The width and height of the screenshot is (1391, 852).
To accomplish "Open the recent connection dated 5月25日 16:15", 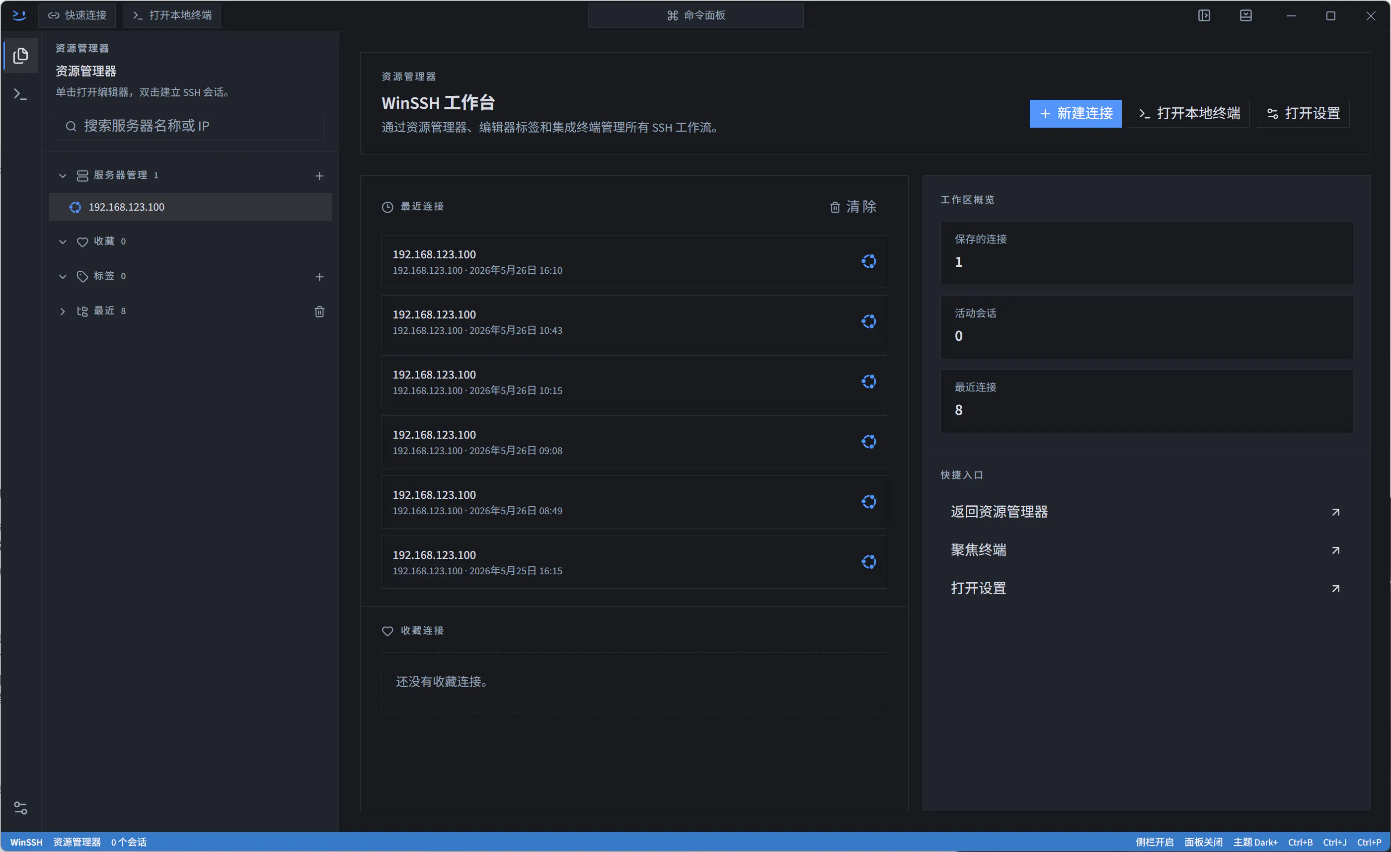I will [634, 562].
